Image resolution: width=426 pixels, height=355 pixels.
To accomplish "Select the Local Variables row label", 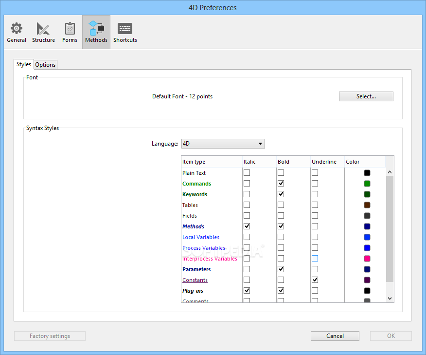I will (201, 237).
